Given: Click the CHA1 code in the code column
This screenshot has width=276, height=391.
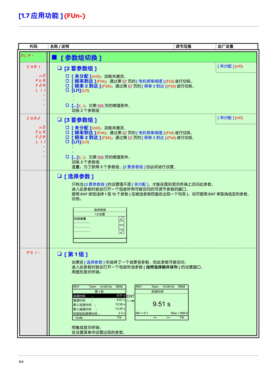Looking at the screenshot, I should point(33,67).
